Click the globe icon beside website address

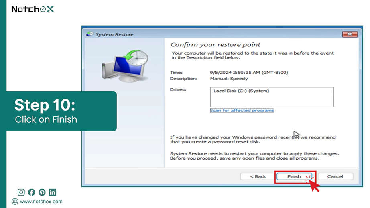tap(15, 202)
